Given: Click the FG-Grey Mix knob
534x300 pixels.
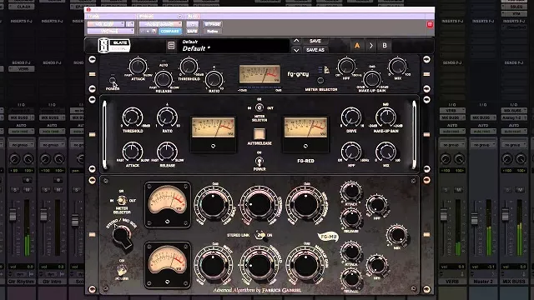Looking at the screenshot, I should [397, 66].
